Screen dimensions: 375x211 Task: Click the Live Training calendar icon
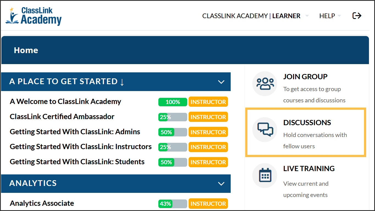pyautogui.click(x=265, y=175)
